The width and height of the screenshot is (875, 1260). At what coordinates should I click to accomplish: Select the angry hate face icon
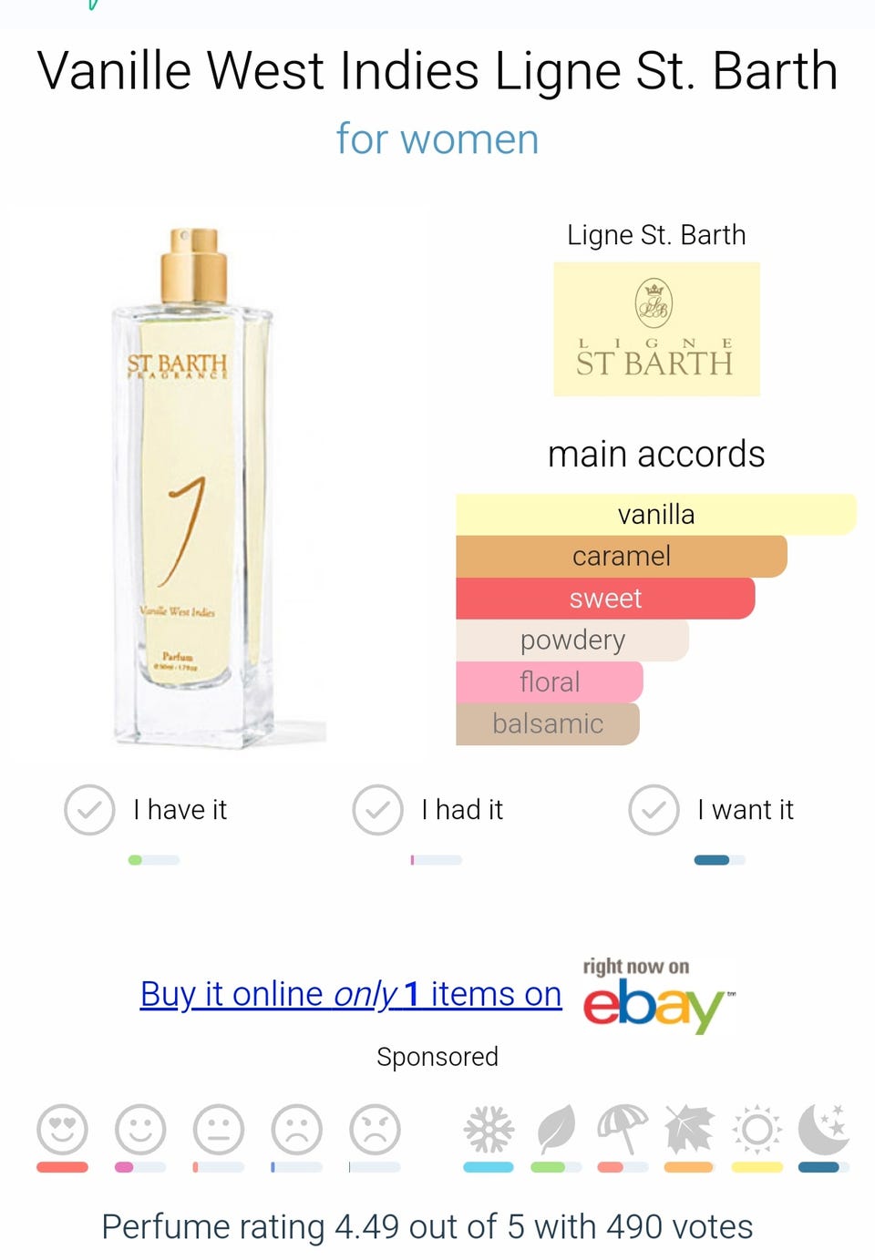click(376, 1130)
